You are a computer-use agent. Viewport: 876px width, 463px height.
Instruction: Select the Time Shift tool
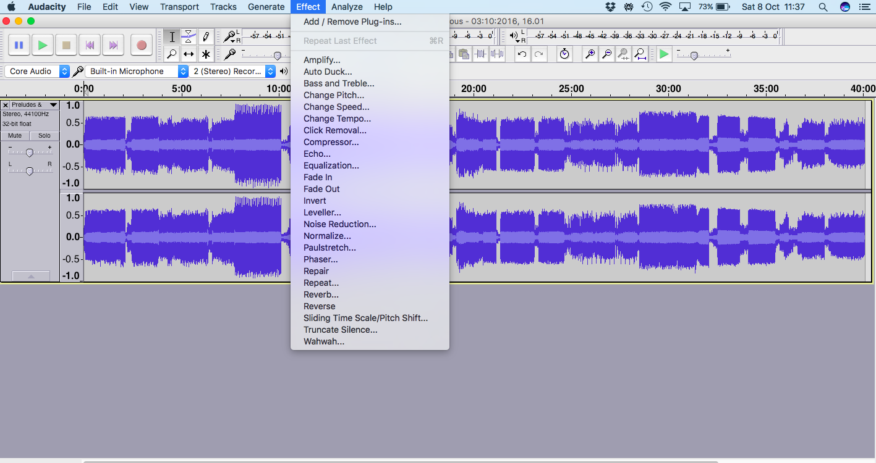(x=189, y=54)
